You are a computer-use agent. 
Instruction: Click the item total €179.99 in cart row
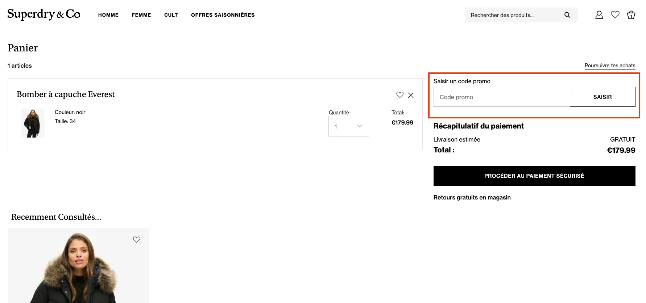coord(402,122)
